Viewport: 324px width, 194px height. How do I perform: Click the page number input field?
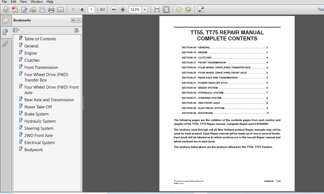tap(91, 10)
